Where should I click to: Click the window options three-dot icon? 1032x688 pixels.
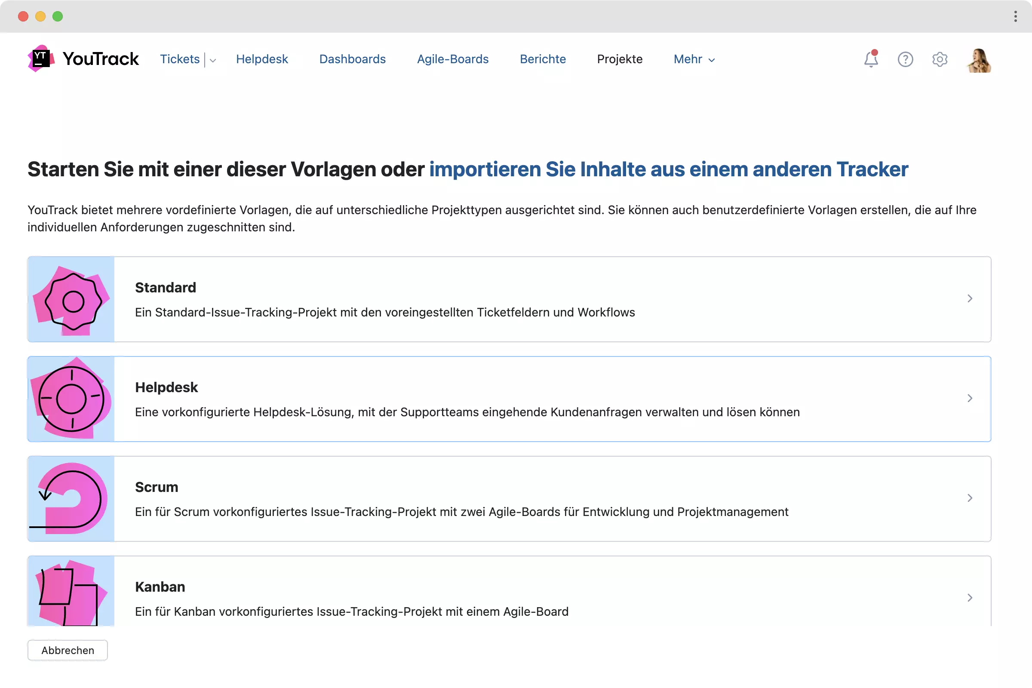point(1015,17)
